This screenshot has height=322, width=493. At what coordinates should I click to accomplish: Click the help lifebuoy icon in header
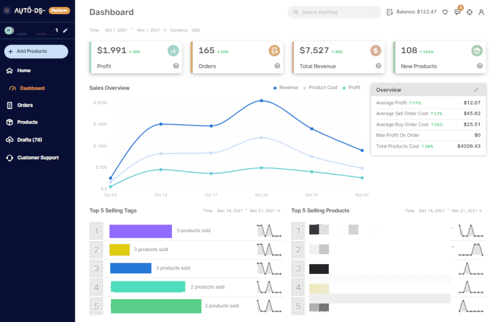[x=470, y=12]
